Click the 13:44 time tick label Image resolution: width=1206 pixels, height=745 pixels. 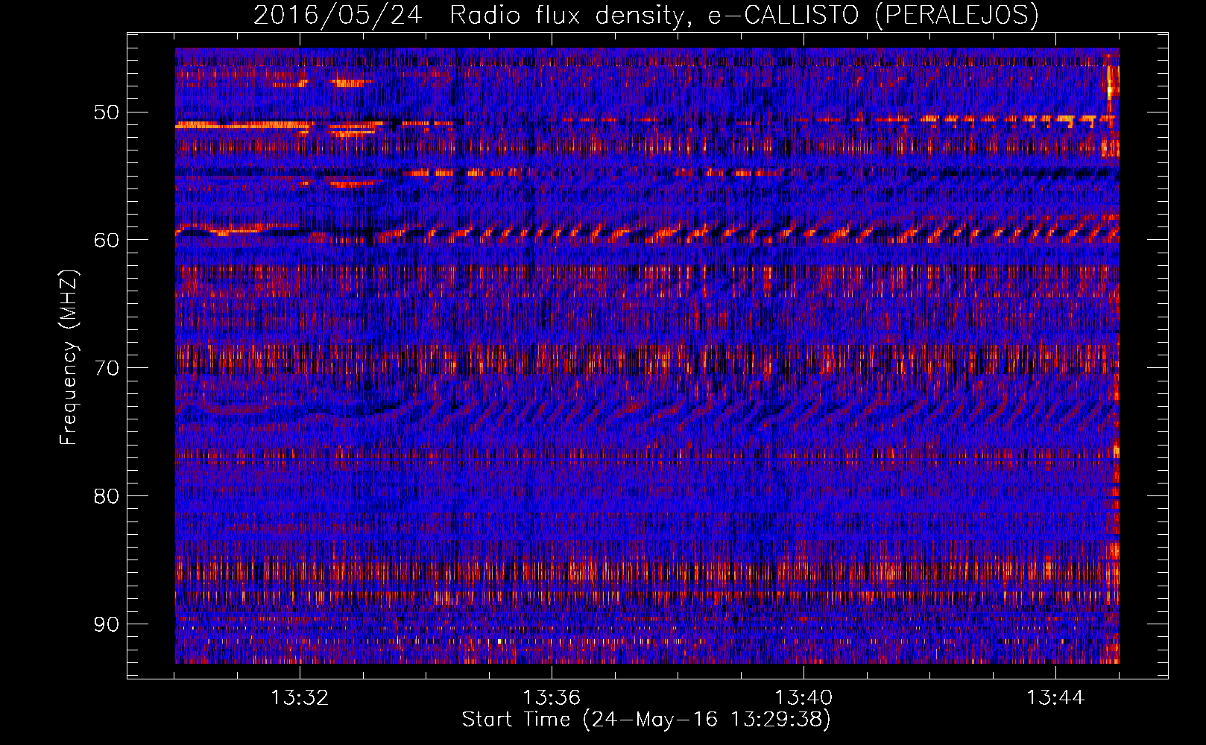[1055, 698]
